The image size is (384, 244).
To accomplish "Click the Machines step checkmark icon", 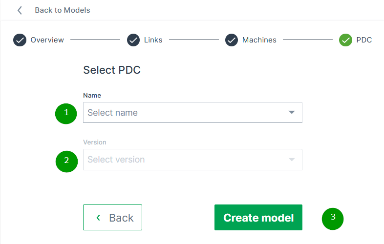I will pos(232,40).
